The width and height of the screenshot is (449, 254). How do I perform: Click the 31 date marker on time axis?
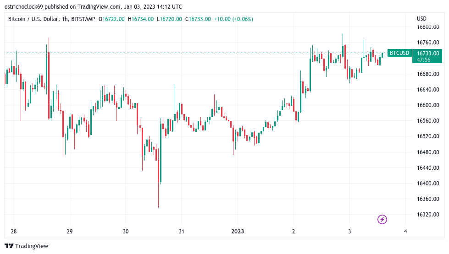(181, 232)
